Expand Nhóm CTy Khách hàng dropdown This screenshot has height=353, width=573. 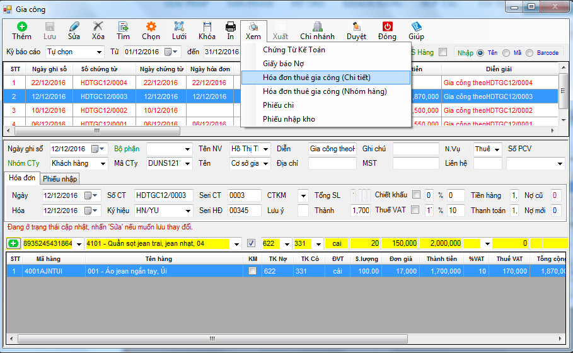103,163
